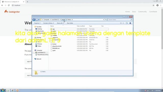Viewport: 163px width, 92px height.
Task: Open Videos library in navigation pane
Action: pyautogui.click(x=39, y=46)
